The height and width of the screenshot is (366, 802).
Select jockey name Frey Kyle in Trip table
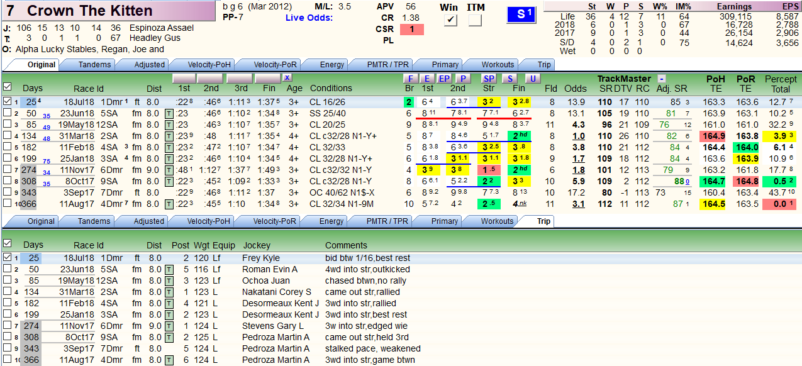point(261,258)
